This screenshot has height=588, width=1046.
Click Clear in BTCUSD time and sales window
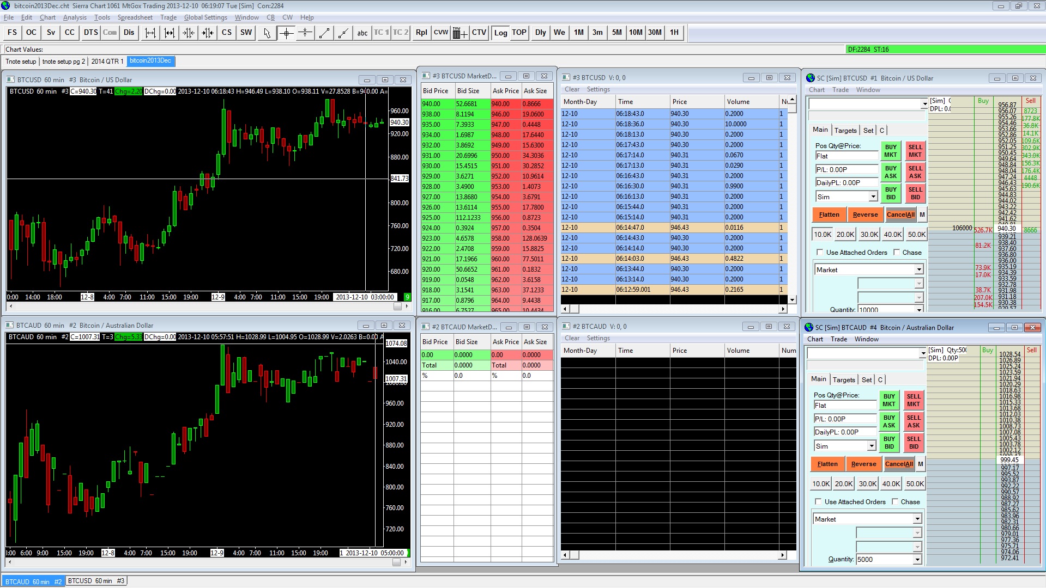(572, 89)
